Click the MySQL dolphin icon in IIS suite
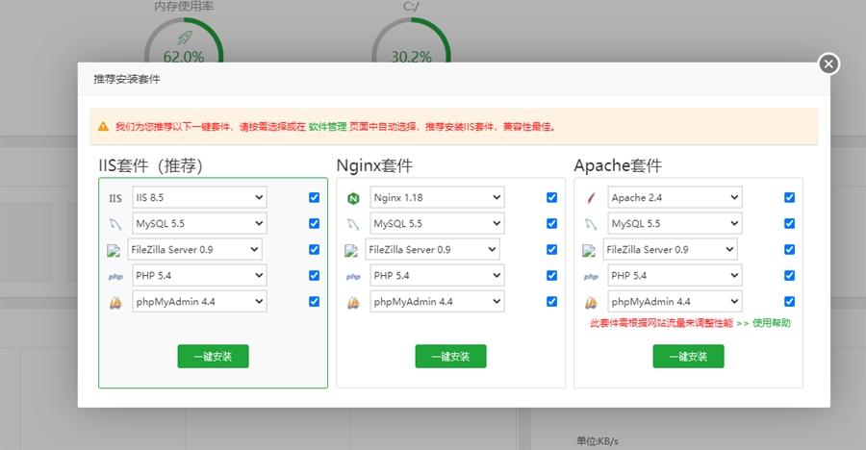 tap(115, 224)
